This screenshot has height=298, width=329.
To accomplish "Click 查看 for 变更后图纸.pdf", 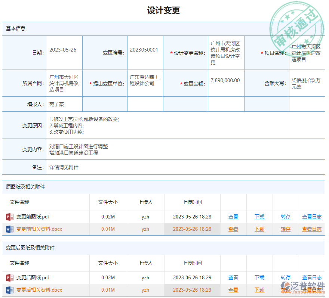I will click(233, 277).
